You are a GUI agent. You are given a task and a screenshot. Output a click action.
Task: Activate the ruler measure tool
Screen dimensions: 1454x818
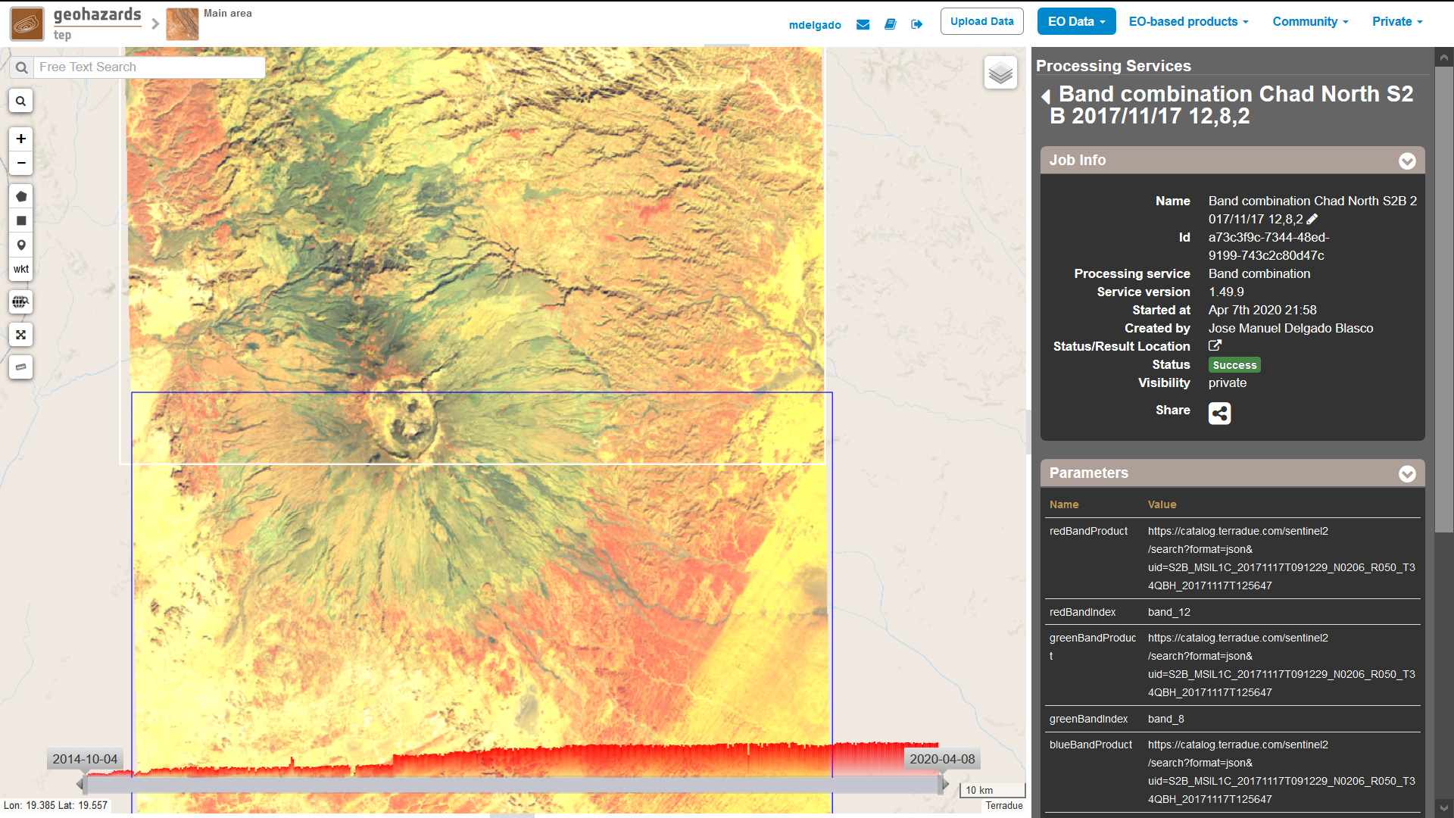click(21, 367)
